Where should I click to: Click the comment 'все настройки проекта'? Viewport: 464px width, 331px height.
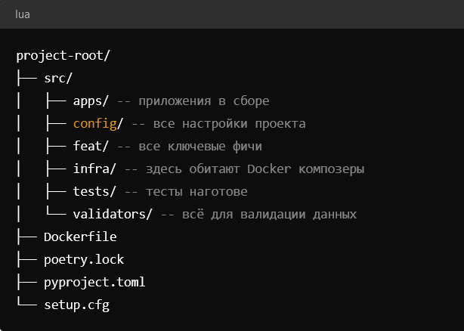point(229,124)
